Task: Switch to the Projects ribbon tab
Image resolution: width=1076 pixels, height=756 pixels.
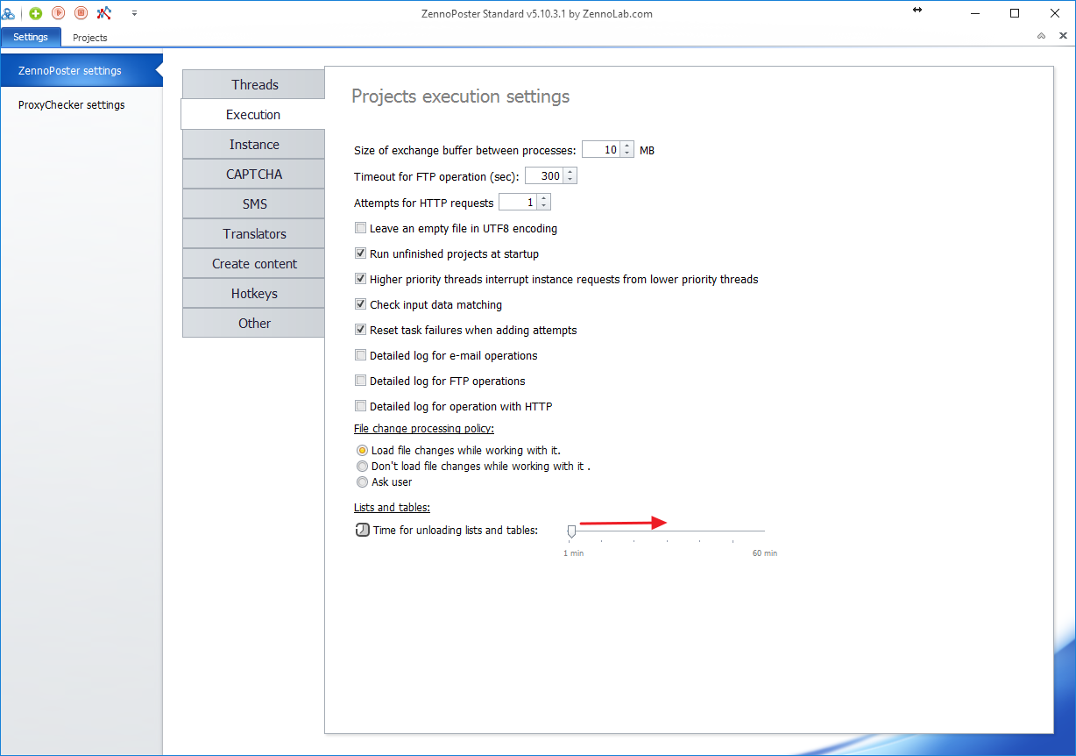Action: tap(90, 38)
